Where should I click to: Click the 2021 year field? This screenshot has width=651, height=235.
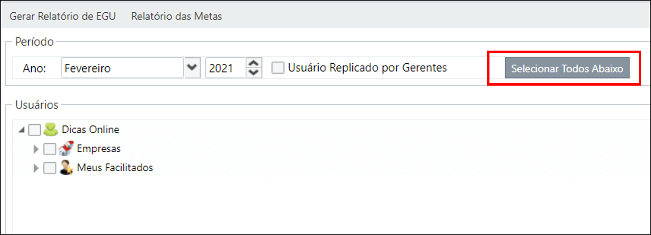(226, 68)
